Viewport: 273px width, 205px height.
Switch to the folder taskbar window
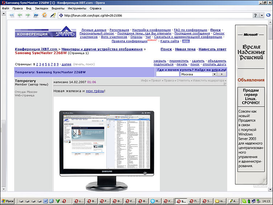point(220,201)
